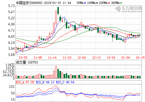Click the 5.73 price axis label
145x102 pixels.
(11, 6)
